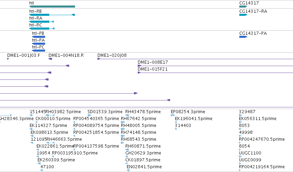Click the DME1-001J03.F clone marker
Viewport: 293px width, 172px height.
coord(8,59)
